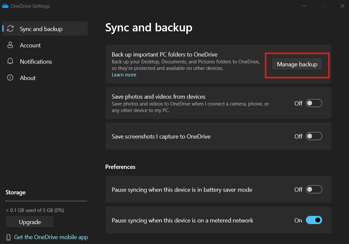The image size is (349, 244).
Task: Click the Manage backup button
Action: tap(296, 64)
